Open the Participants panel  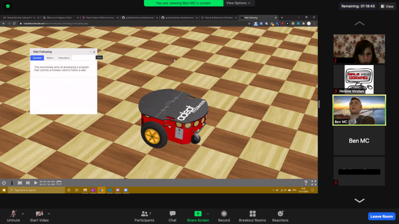145,216
